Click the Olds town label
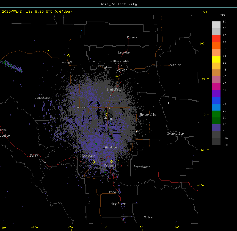237x231 pixels. coord(107,108)
